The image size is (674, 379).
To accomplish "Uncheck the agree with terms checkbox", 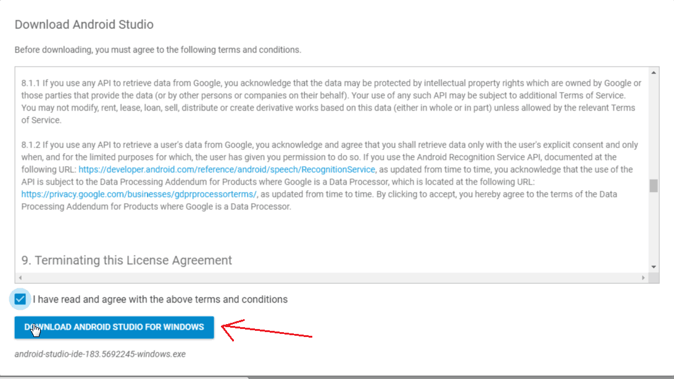I will (20, 299).
